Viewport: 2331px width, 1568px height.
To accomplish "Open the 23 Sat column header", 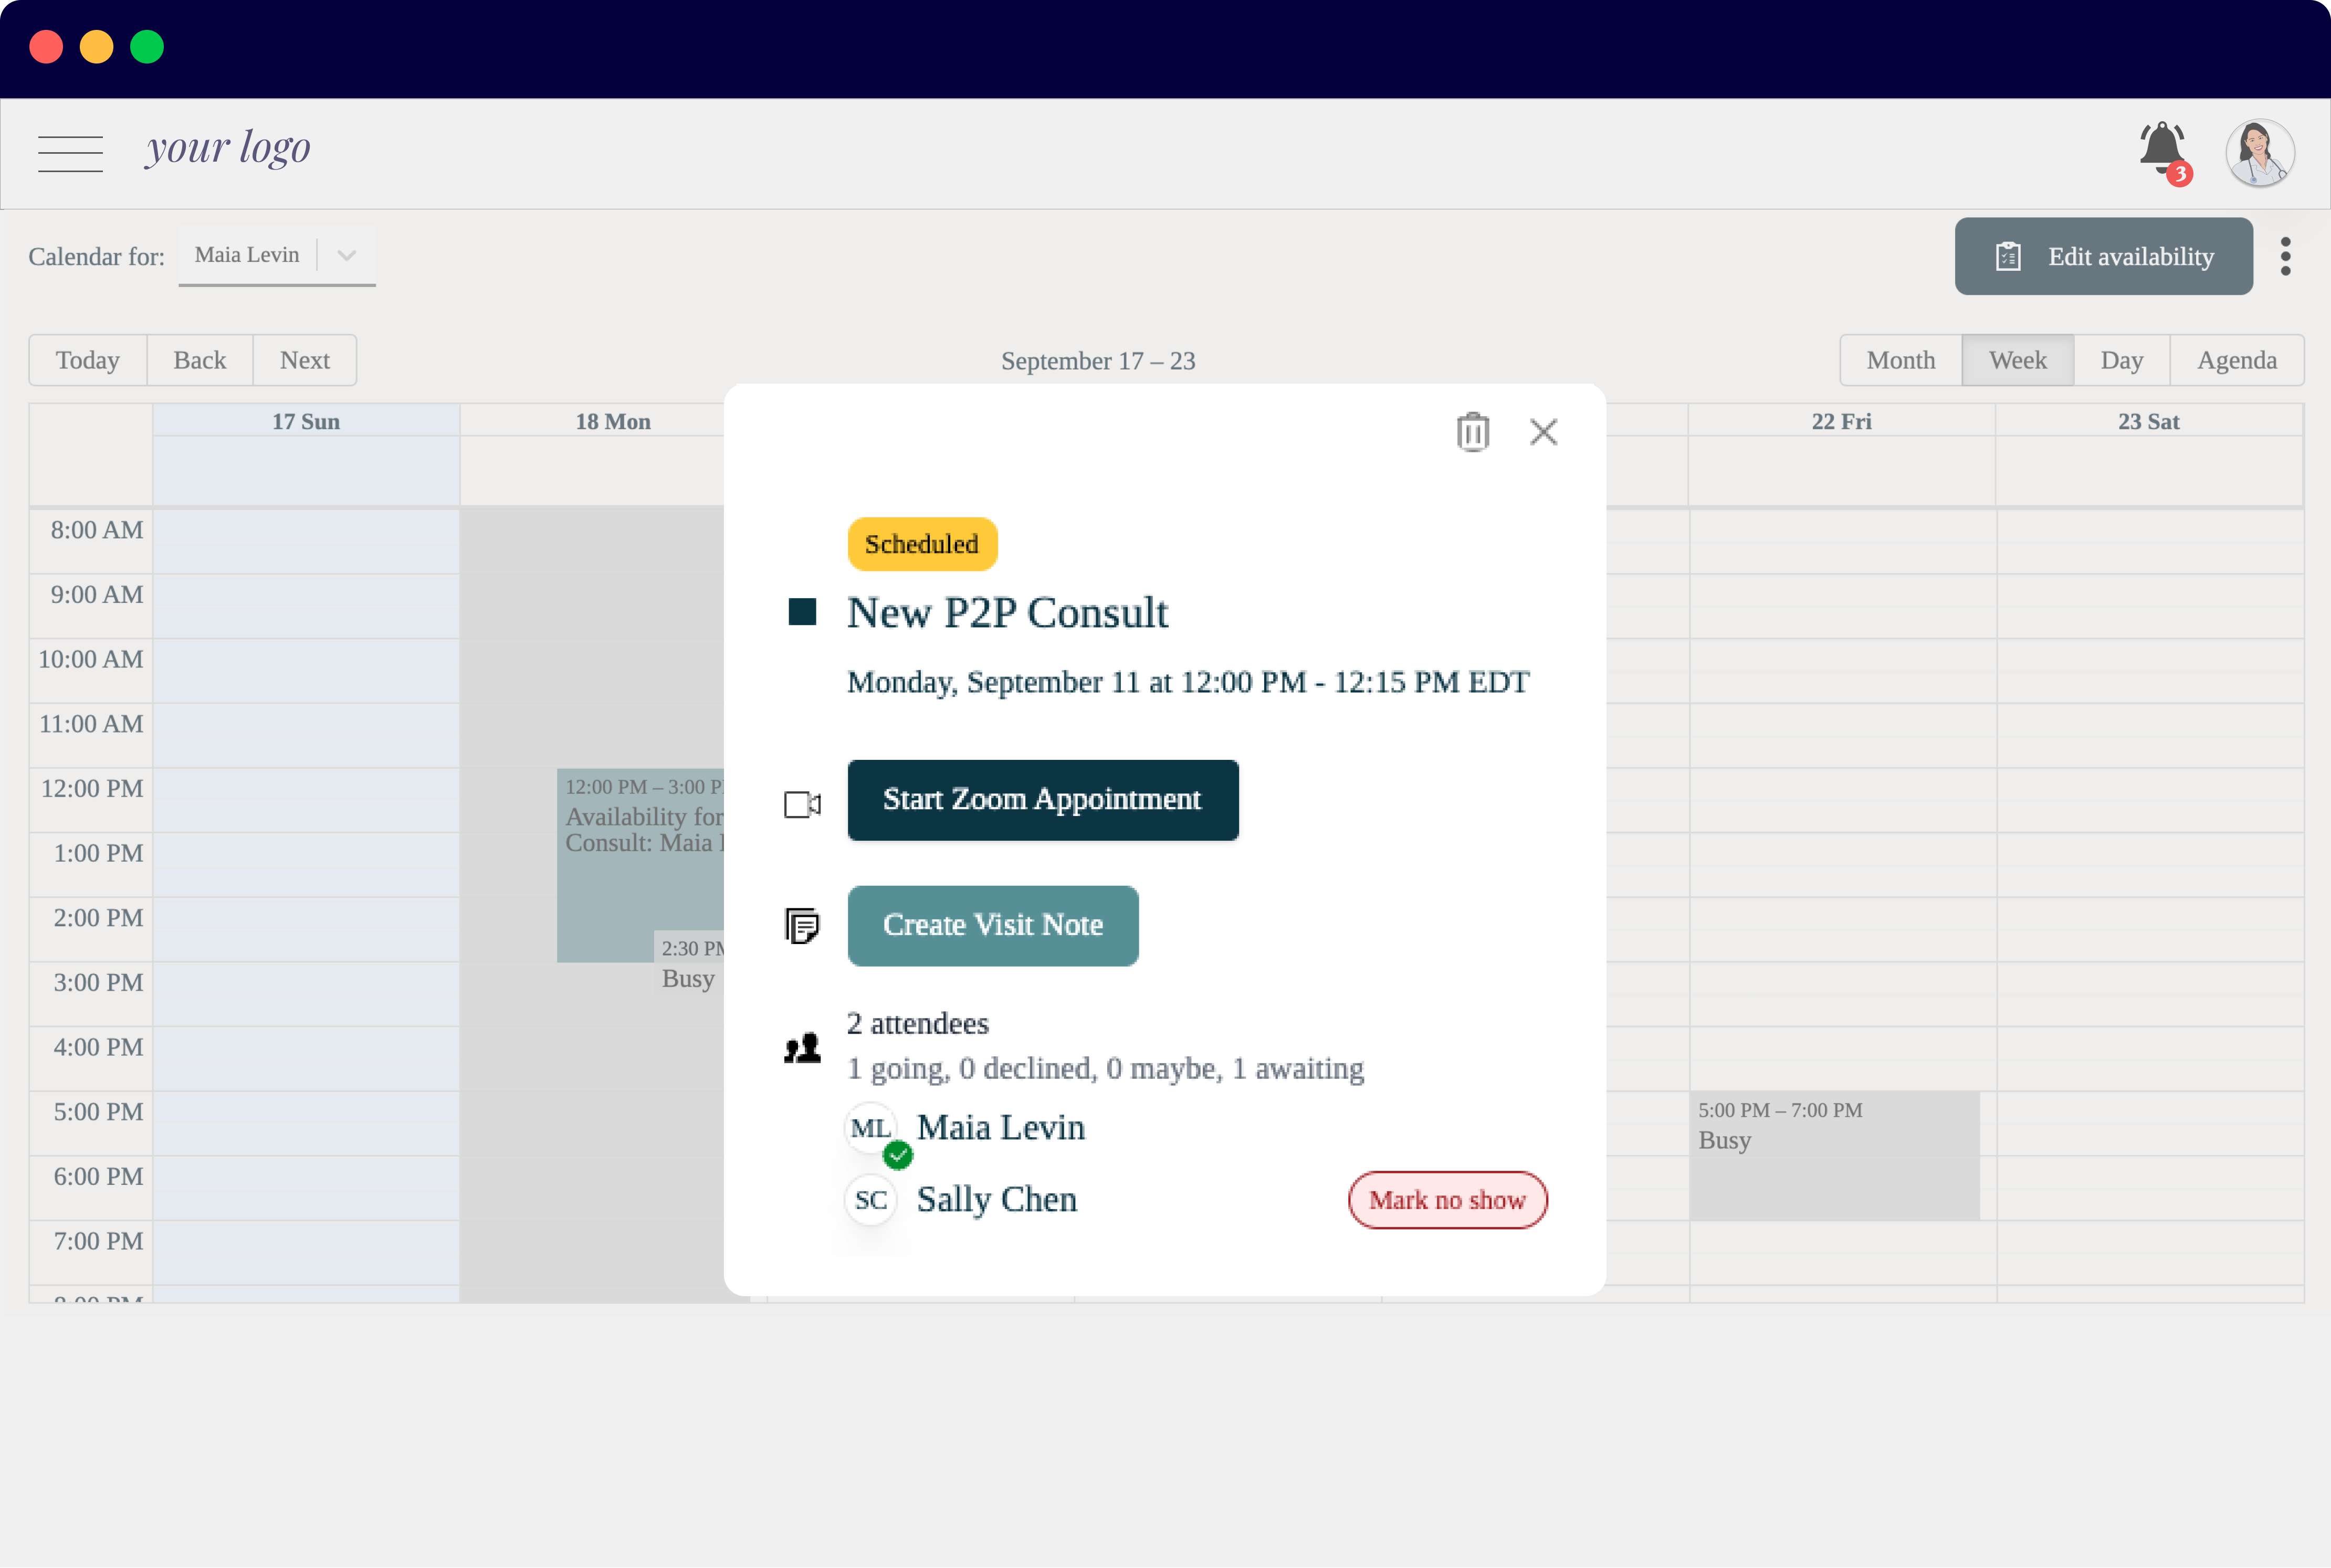I will pos(2149,421).
